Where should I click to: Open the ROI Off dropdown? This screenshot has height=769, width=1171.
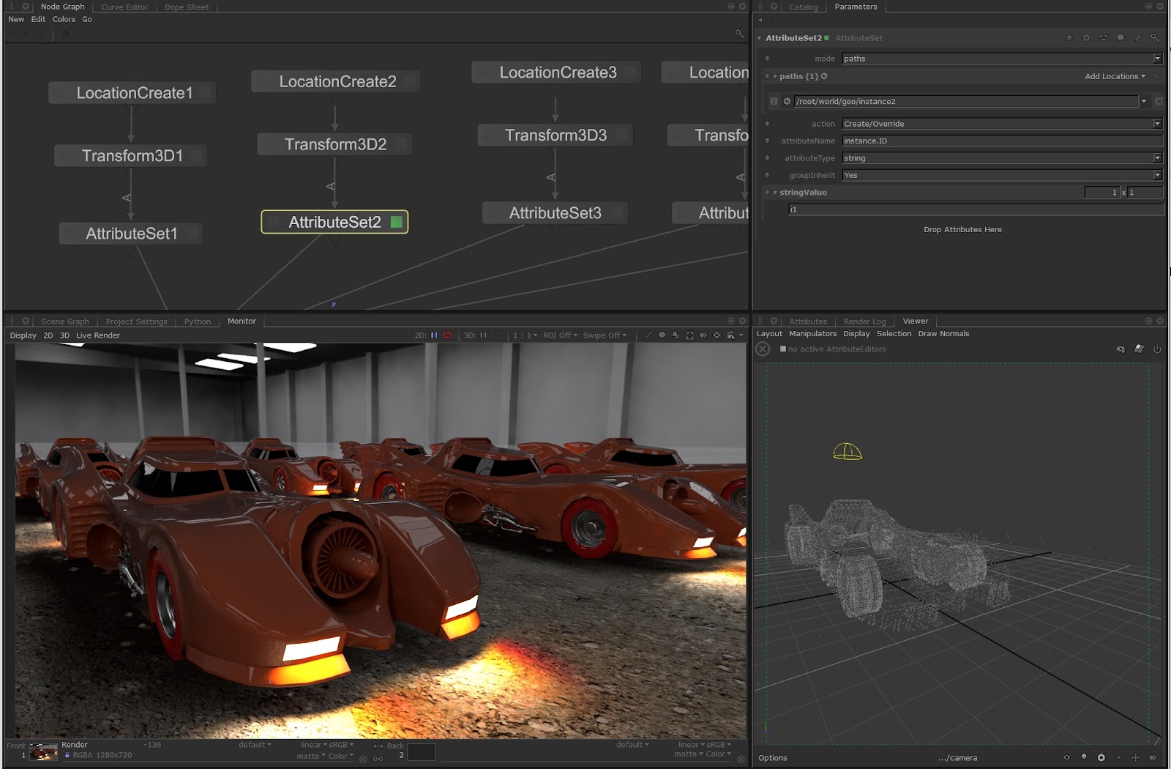560,335
